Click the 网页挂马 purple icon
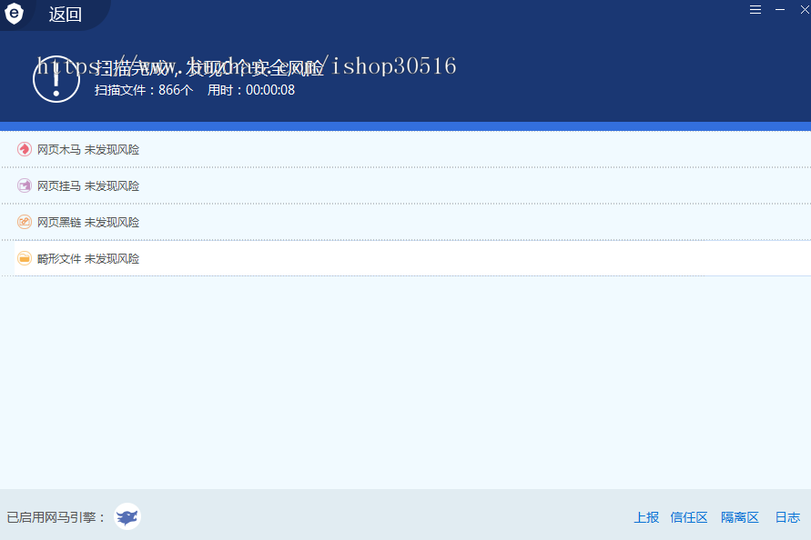The height and width of the screenshot is (540, 811). pyautogui.click(x=25, y=185)
